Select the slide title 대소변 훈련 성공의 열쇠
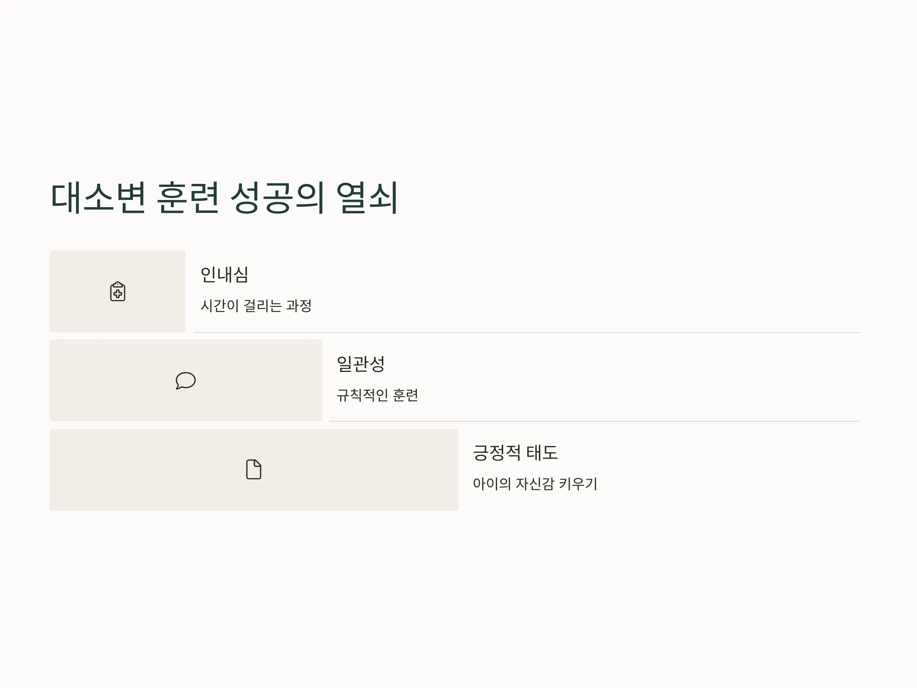917x688 pixels. pos(224,198)
